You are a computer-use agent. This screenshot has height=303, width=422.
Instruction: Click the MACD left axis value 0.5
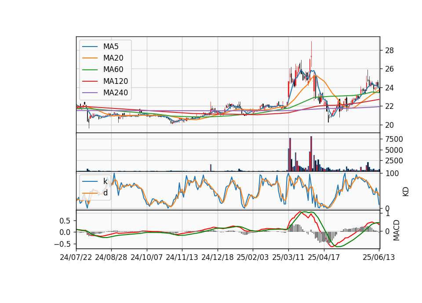pos(64,221)
